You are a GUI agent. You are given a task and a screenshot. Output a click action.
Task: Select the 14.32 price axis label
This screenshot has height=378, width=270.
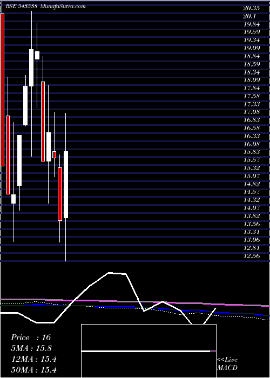point(252,200)
